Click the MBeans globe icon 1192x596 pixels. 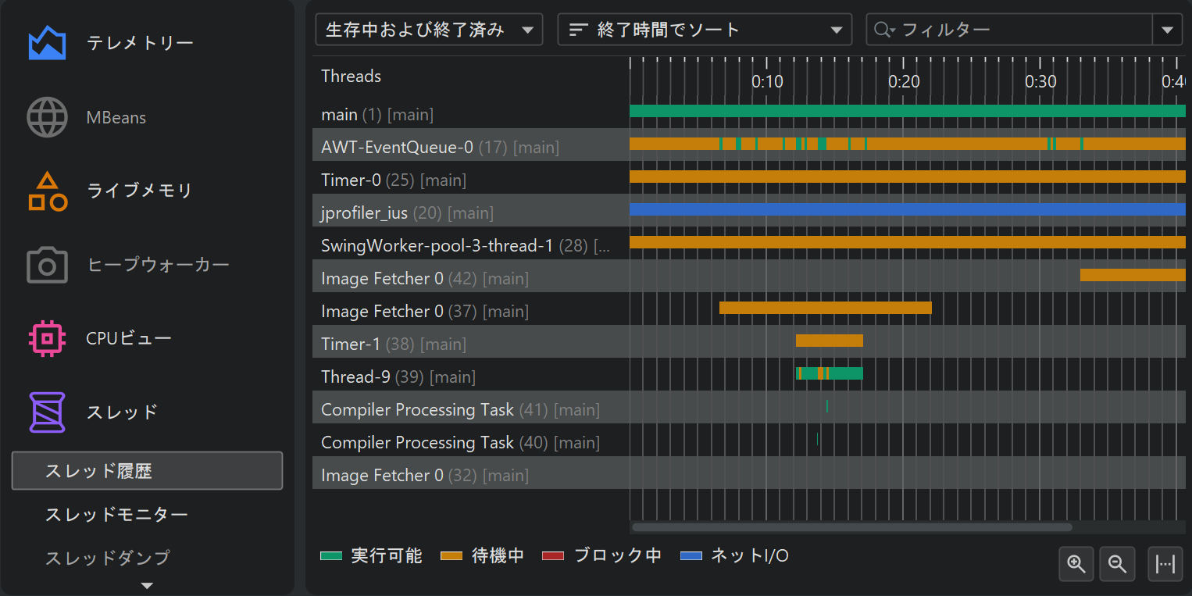(x=47, y=118)
